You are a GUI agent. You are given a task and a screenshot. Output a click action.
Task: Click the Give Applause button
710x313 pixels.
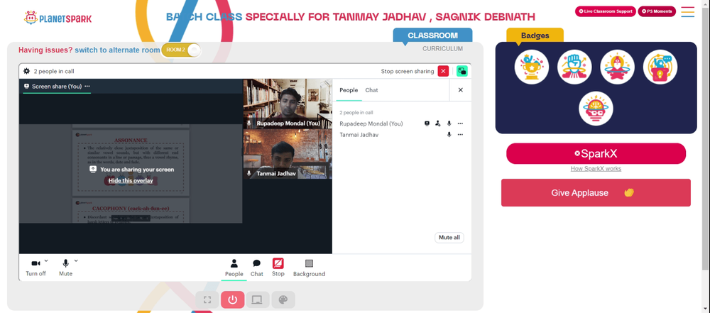click(596, 192)
